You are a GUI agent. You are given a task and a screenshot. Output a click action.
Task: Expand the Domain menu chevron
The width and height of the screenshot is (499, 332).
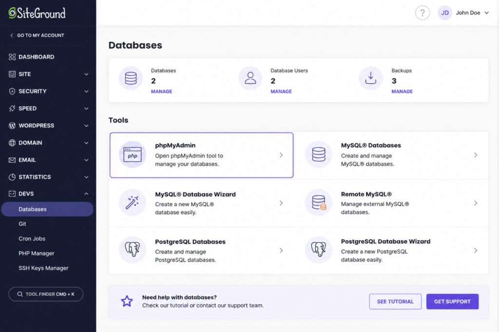coord(86,143)
